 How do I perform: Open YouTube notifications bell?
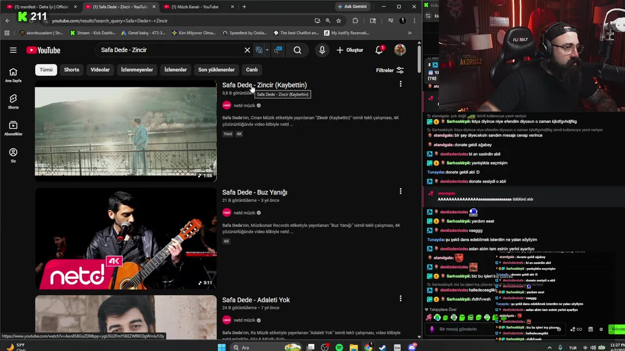379,50
